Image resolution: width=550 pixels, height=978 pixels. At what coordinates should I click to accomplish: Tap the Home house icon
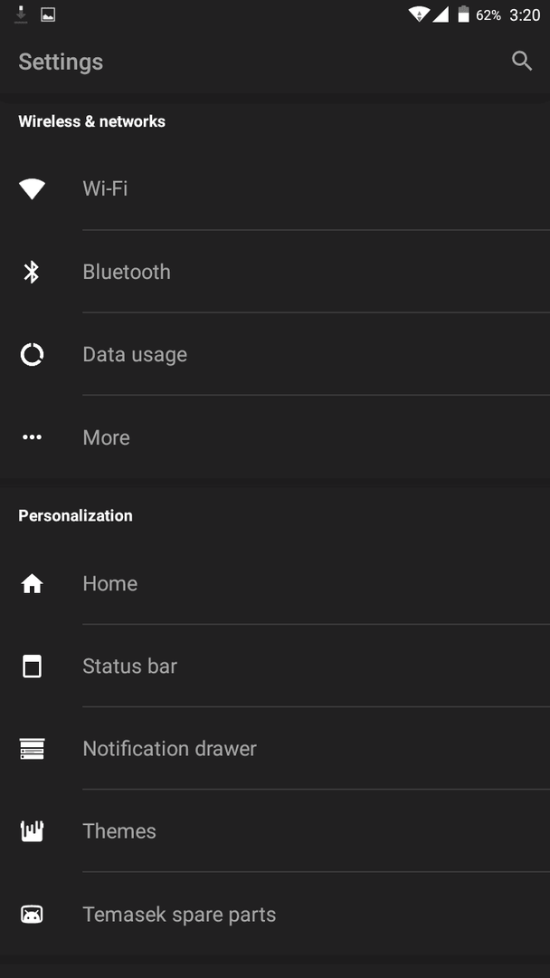32,584
